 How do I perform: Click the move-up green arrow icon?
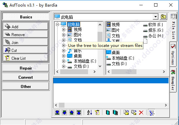(x=72, y=113)
